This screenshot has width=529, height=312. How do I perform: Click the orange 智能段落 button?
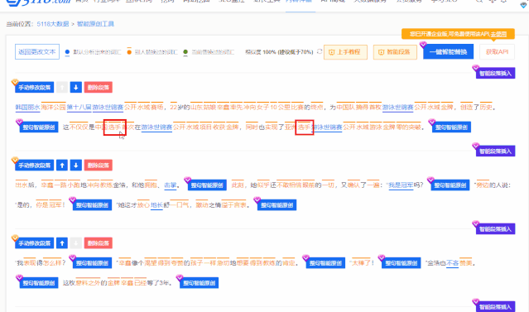395,52
